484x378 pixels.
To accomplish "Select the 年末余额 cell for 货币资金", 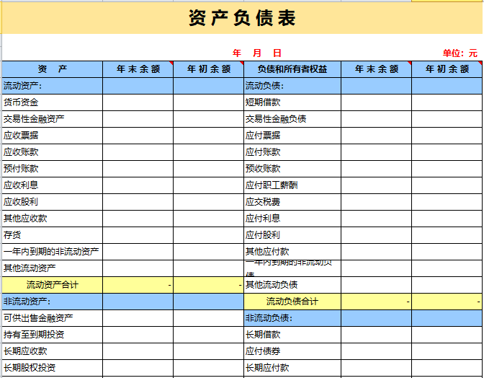I will (138, 102).
